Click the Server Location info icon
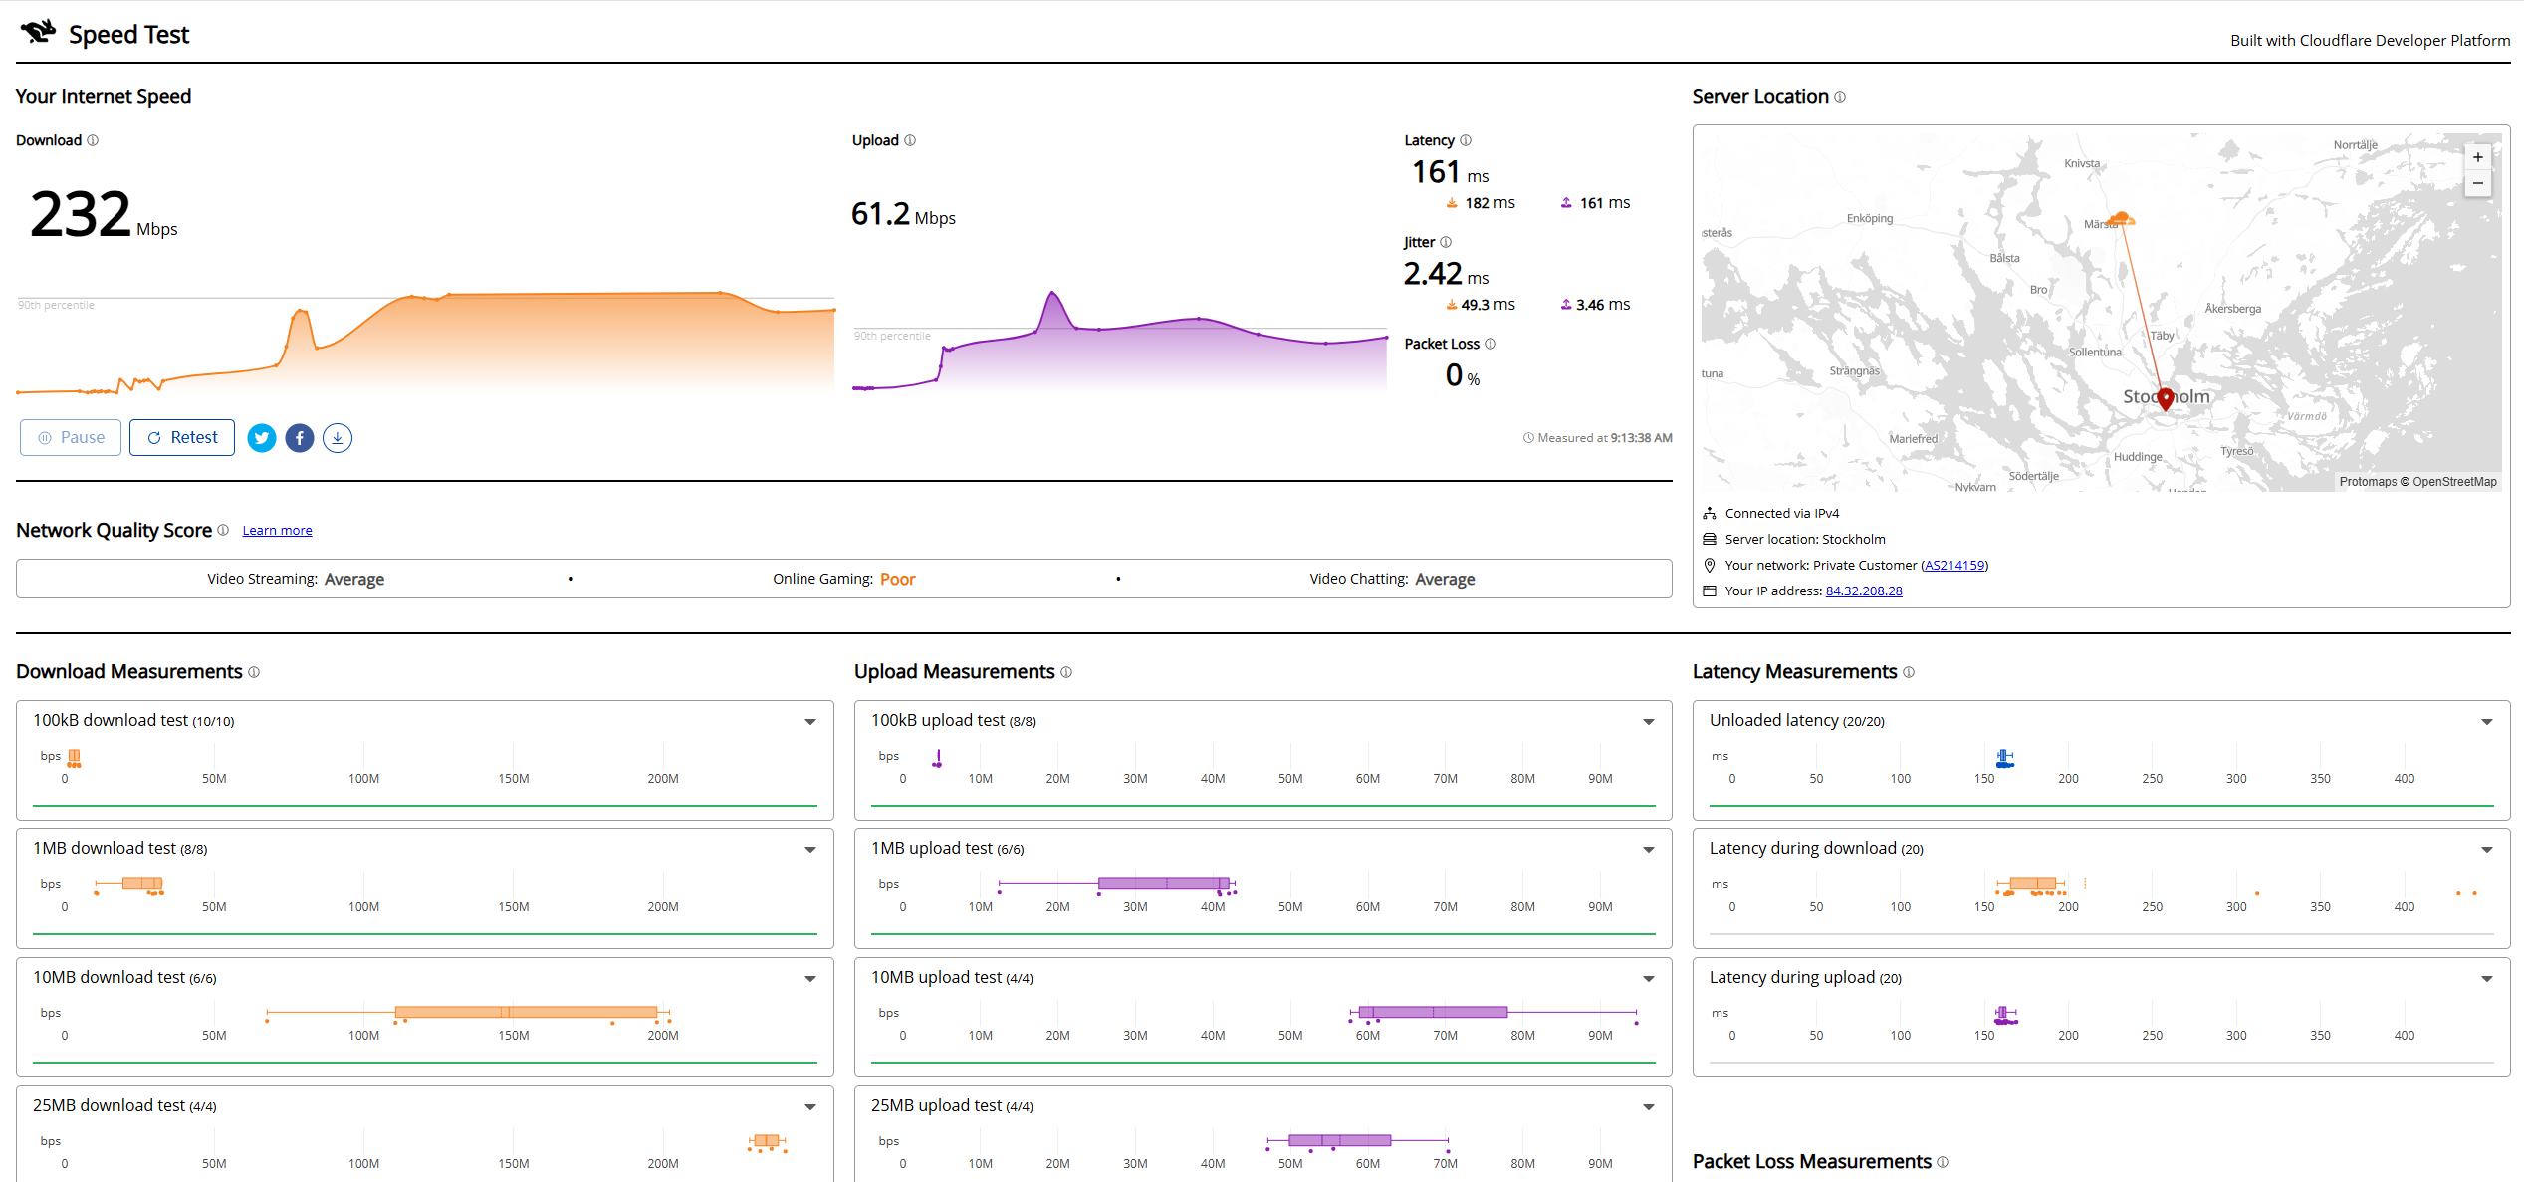The width and height of the screenshot is (2524, 1182). [1840, 97]
